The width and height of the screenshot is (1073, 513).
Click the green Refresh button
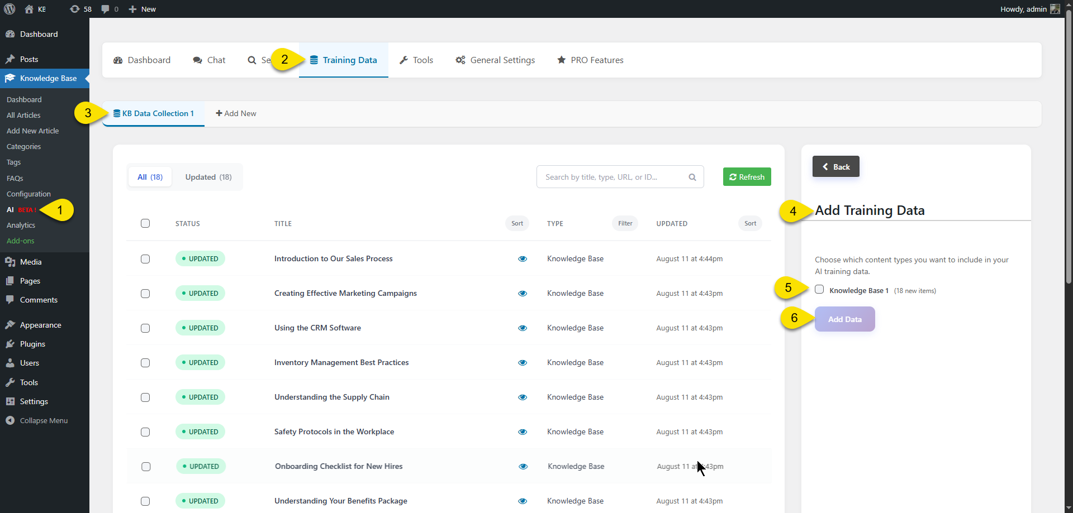click(x=747, y=177)
